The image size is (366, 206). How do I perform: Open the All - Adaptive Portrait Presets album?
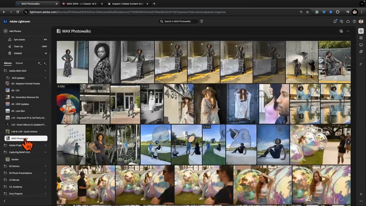coord(26,83)
